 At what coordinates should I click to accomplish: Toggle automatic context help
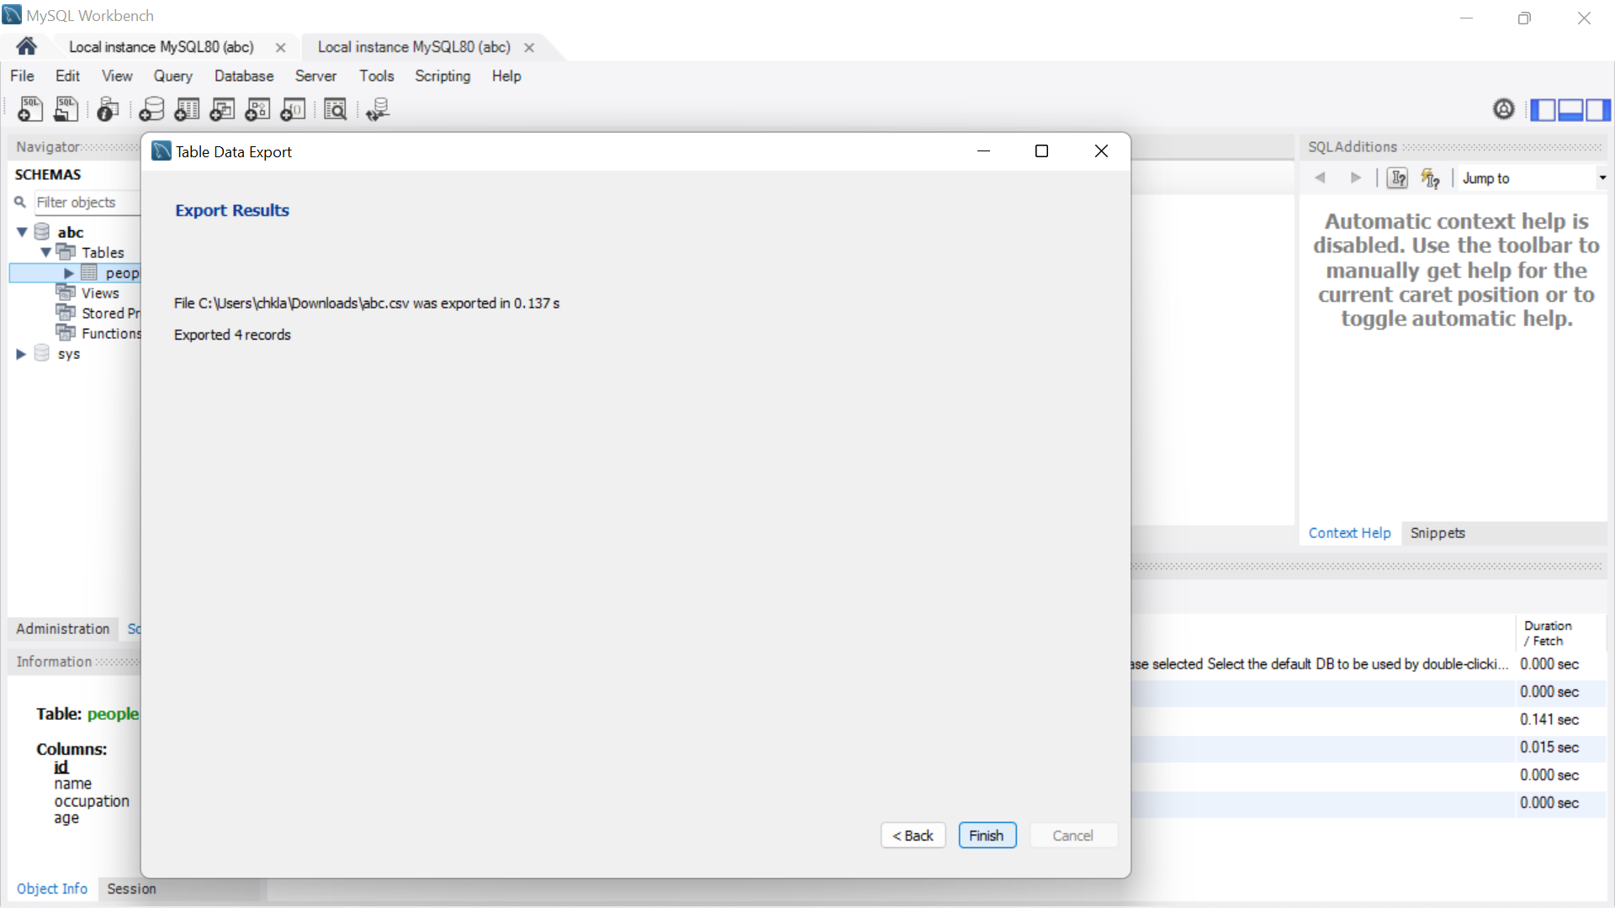point(1431,177)
